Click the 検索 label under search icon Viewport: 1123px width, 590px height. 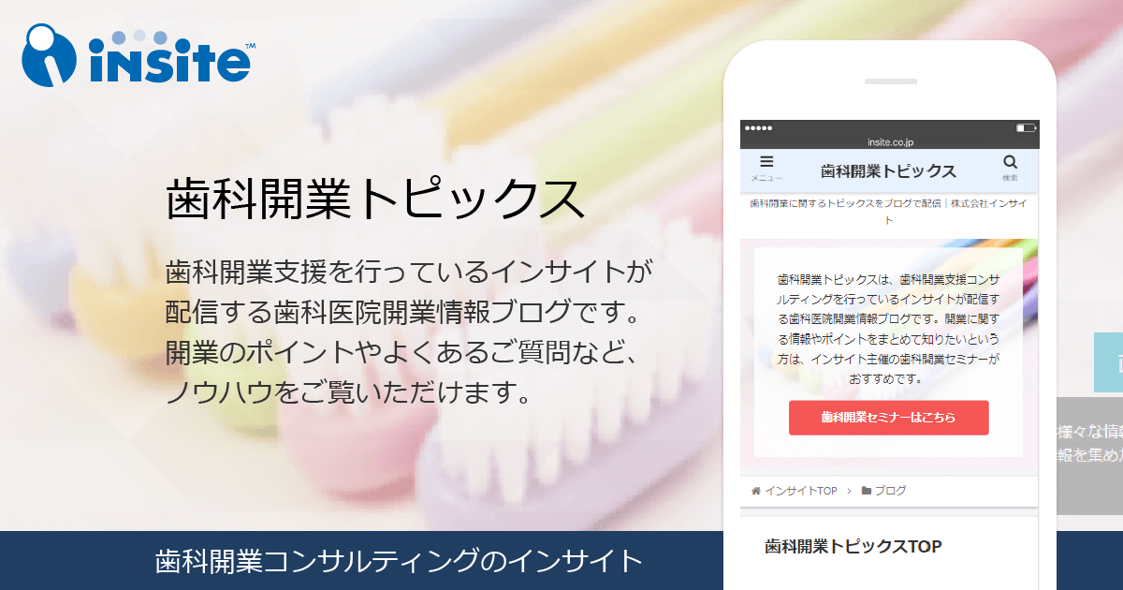(1010, 178)
